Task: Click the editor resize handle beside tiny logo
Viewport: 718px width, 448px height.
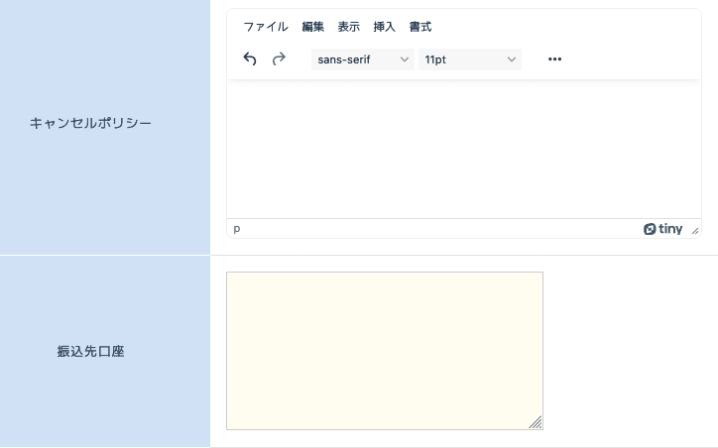Action: click(695, 231)
